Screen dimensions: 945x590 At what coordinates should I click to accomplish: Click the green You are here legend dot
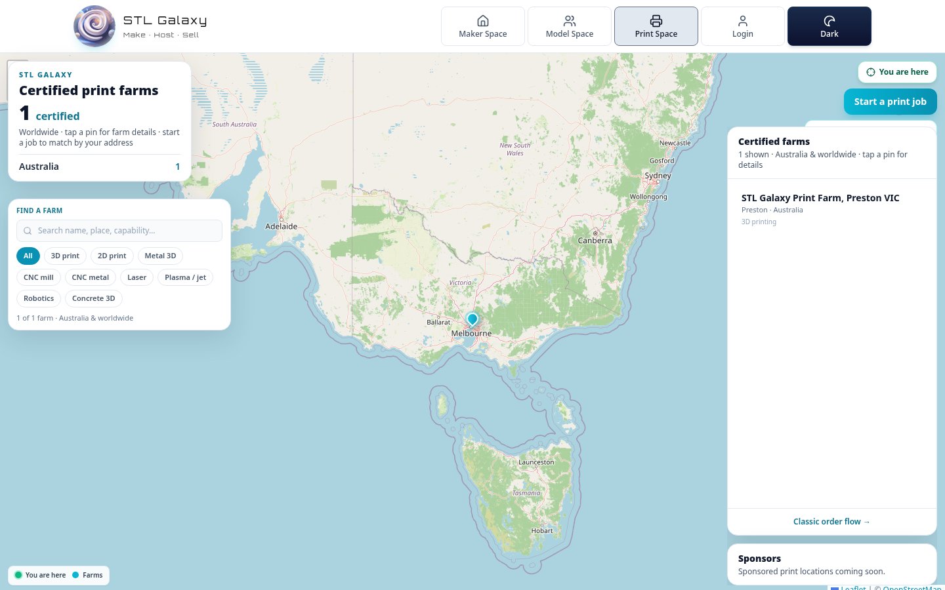click(x=18, y=575)
